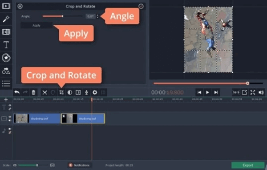Zoom out timeline with small scale icon

[x=15, y=165]
